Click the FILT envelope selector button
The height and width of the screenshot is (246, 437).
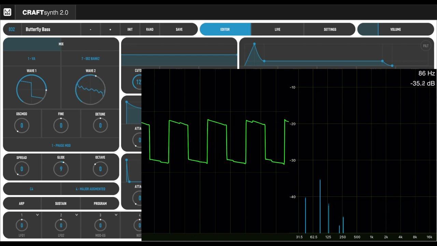click(x=426, y=46)
